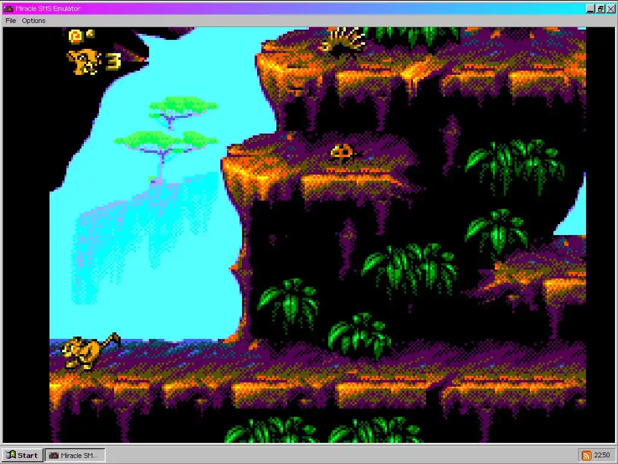This screenshot has width=618, height=464.
Task: Click the roar meter spiral icon
Action: click(x=76, y=36)
